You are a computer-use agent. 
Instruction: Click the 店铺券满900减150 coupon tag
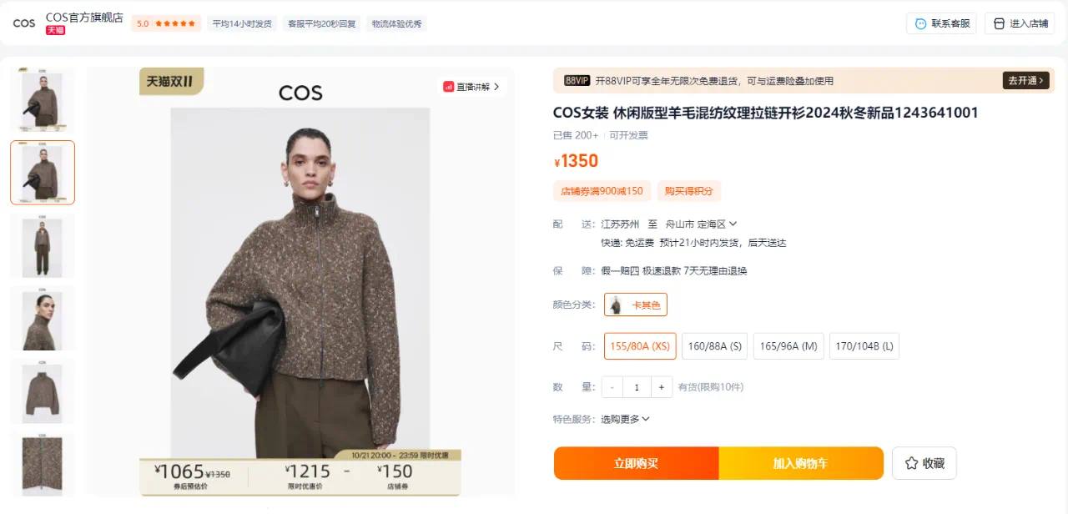pyautogui.click(x=602, y=191)
